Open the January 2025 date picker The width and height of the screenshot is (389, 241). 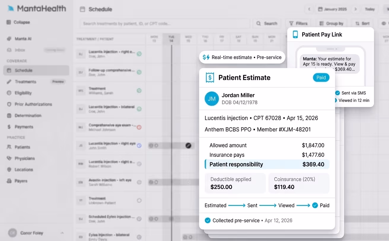click(x=332, y=9)
